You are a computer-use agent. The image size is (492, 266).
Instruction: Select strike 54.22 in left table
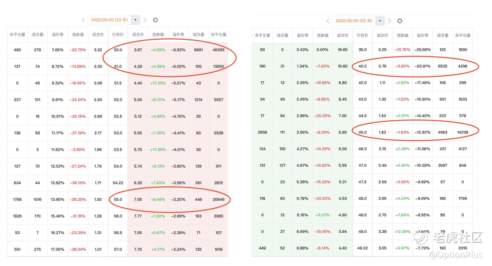(118, 183)
